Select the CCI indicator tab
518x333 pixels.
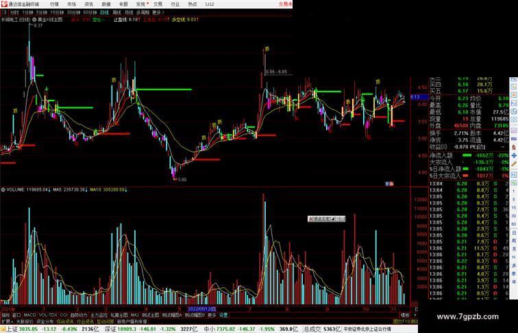64,315
